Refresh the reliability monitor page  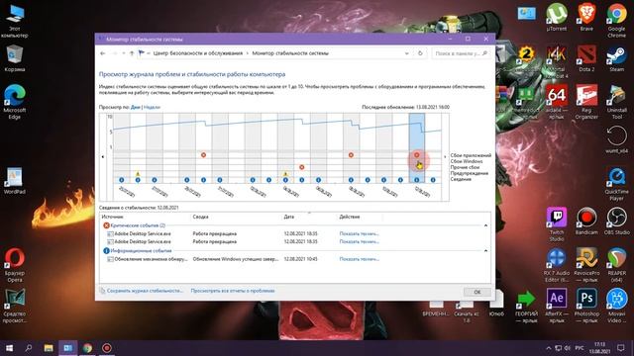click(x=420, y=53)
